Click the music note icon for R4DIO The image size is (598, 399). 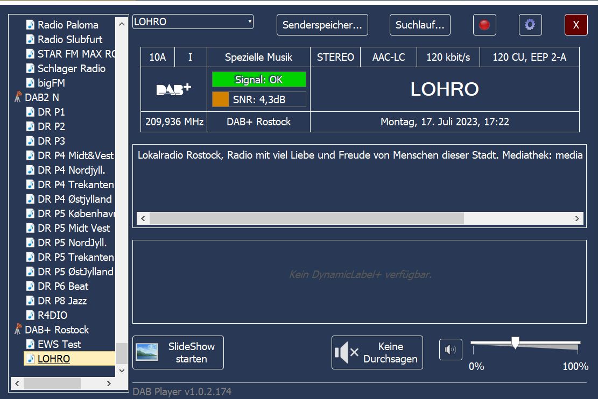(30, 315)
